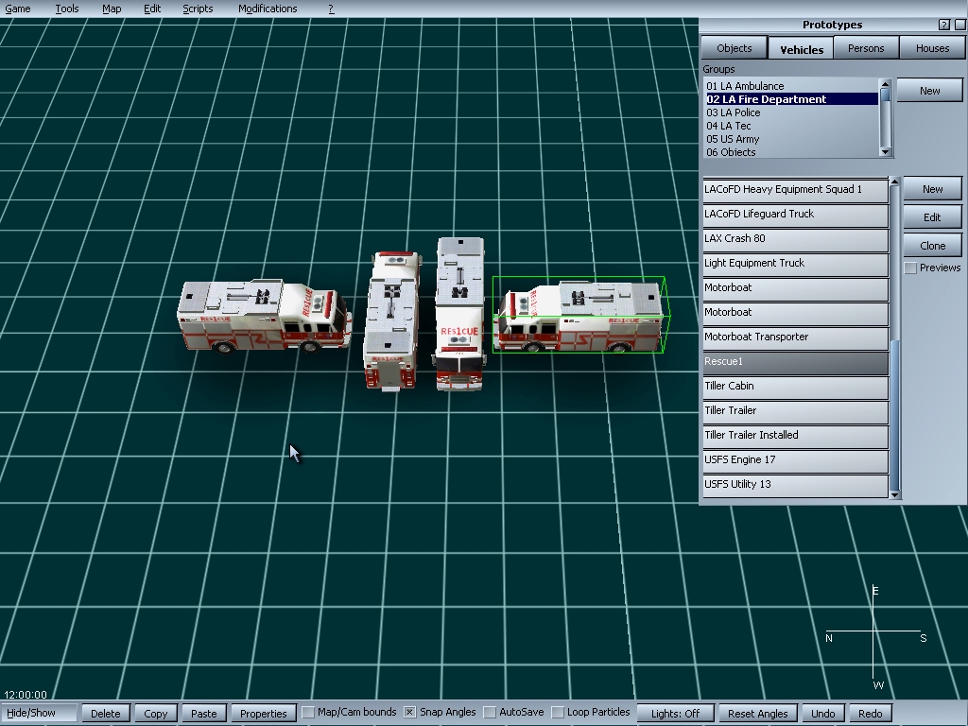Select the leftmost Rescue truck in viewport

(265, 316)
